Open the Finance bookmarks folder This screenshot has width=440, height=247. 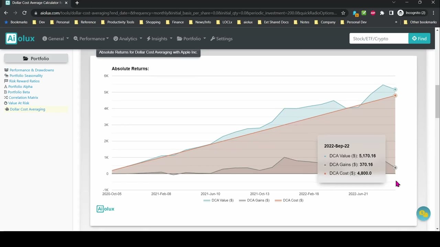tap(175, 22)
